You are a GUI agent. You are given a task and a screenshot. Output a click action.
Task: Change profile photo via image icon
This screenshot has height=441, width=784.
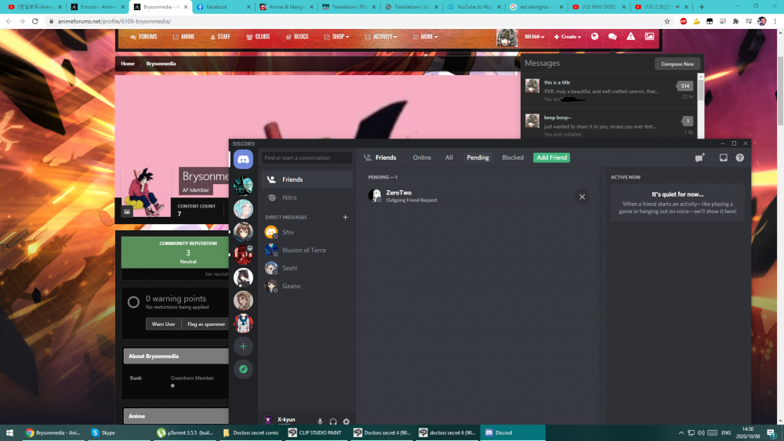[x=127, y=211]
